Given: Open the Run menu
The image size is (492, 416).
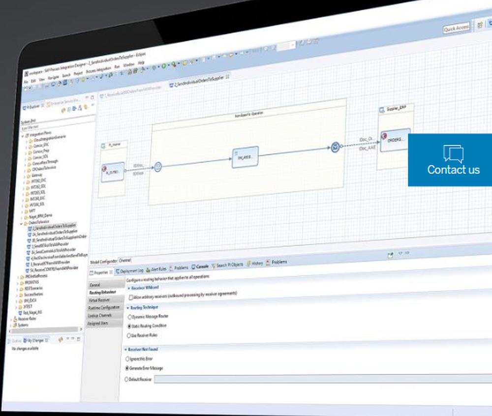Looking at the screenshot, I should tap(117, 66).
